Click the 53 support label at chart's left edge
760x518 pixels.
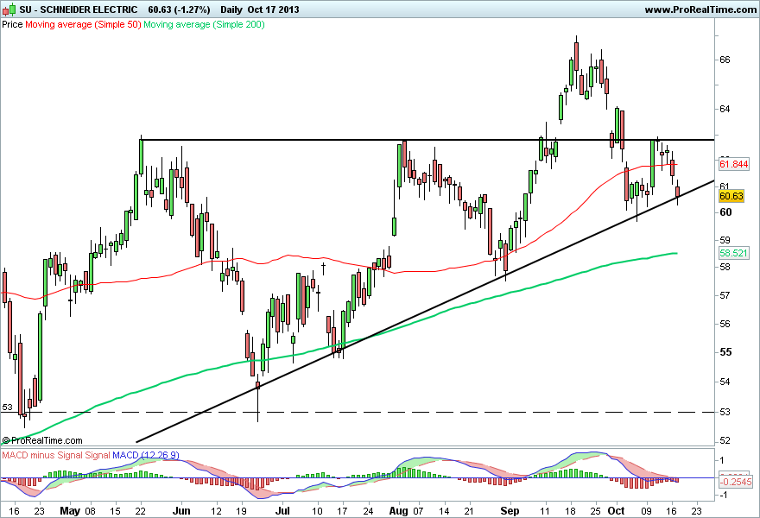[x=7, y=407]
